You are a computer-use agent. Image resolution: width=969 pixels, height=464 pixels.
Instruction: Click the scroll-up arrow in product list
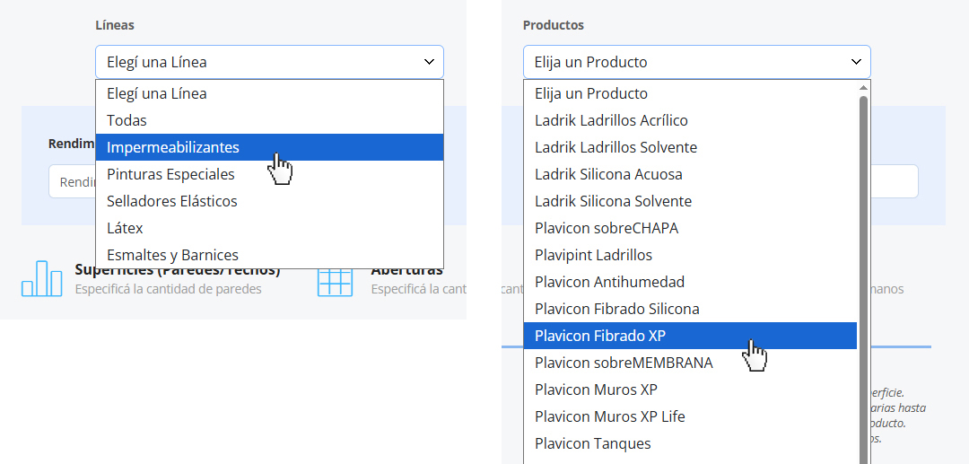(x=864, y=88)
